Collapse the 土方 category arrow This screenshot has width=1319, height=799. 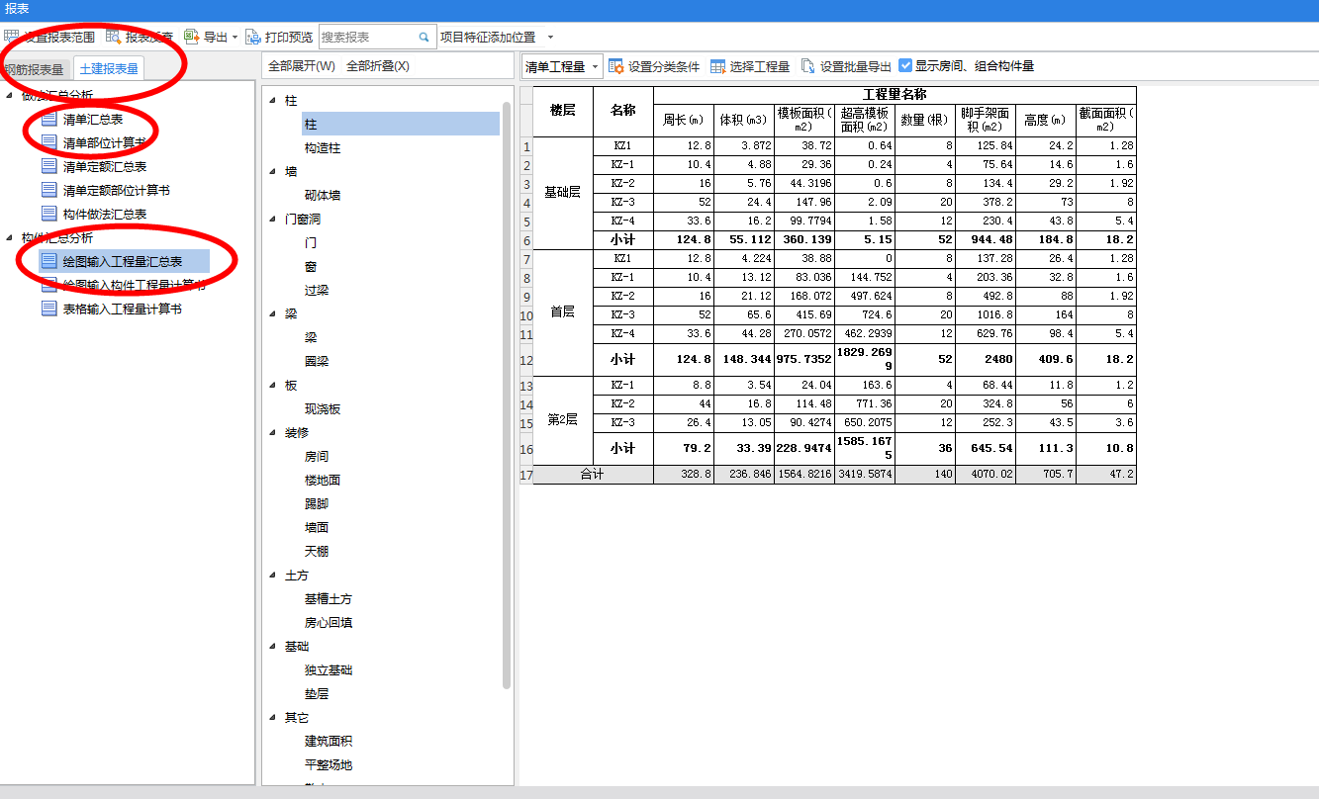(273, 575)
